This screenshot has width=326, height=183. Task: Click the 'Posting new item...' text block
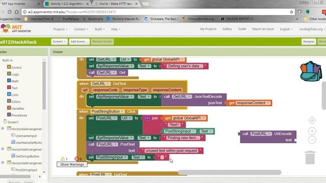coord(183,138)
